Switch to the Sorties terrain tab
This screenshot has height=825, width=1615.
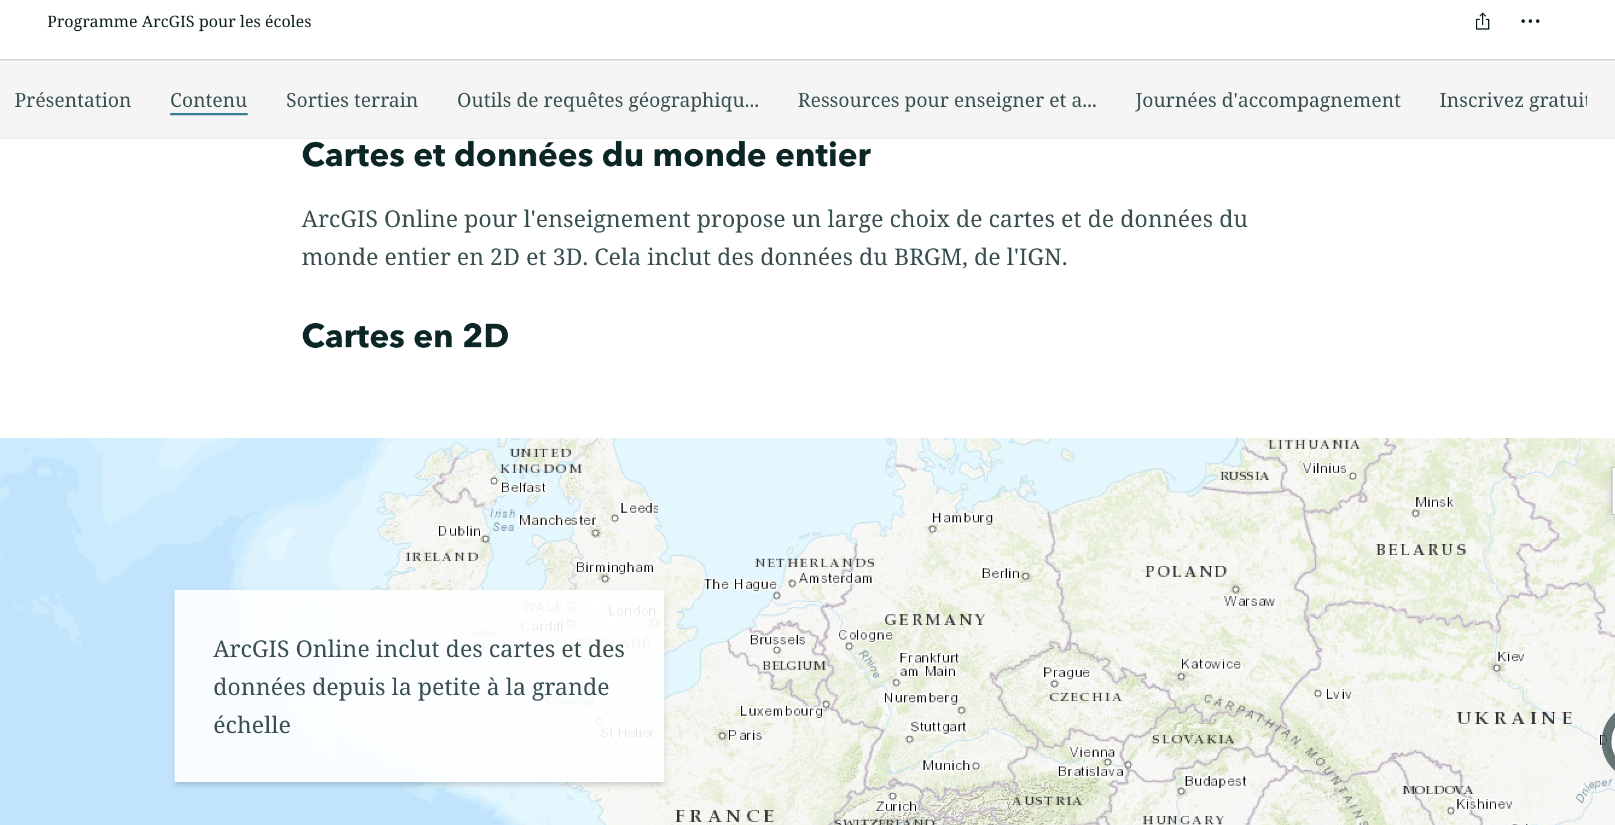352,100
